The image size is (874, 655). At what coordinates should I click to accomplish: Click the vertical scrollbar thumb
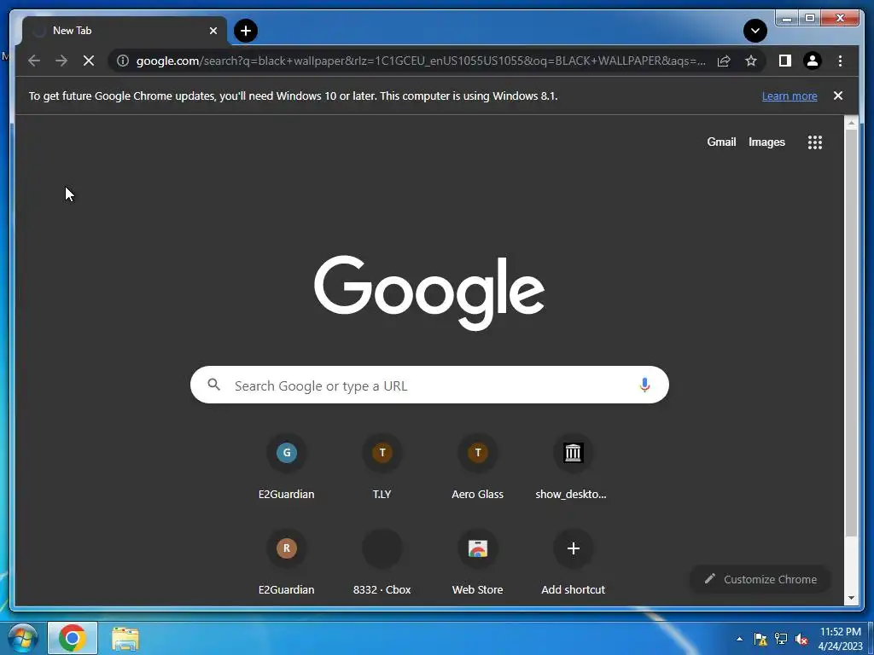pos(851,333)
